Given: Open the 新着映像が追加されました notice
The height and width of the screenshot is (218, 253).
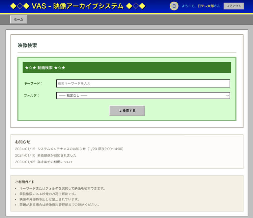Looking at the screenshot, I should tap(57, 155).
